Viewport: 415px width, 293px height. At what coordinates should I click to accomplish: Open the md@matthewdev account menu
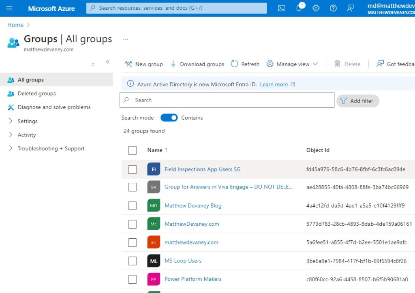coord(391,9)
